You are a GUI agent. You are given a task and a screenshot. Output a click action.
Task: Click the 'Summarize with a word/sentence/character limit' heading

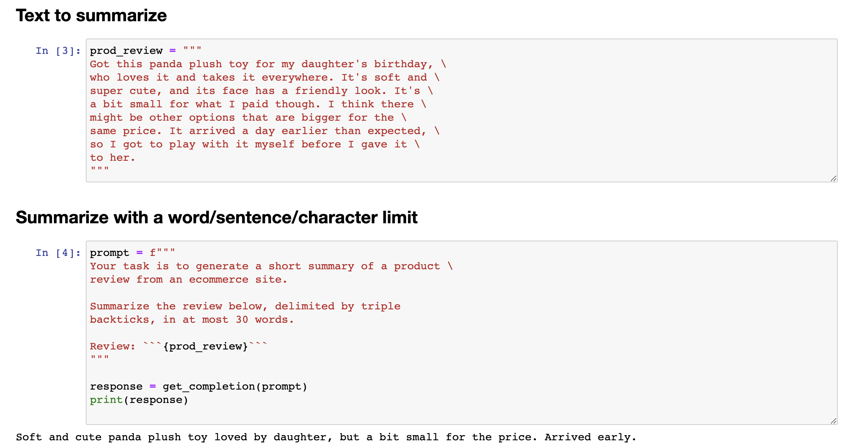(x=216, y=217)
